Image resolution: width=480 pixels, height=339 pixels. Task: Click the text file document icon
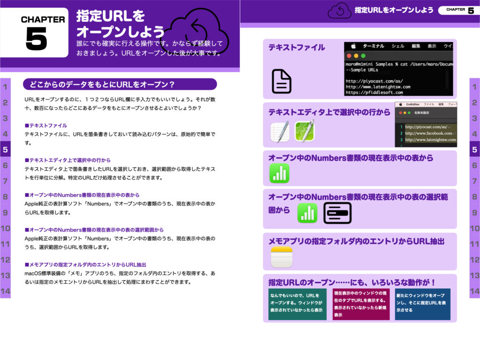coord(282,81)
